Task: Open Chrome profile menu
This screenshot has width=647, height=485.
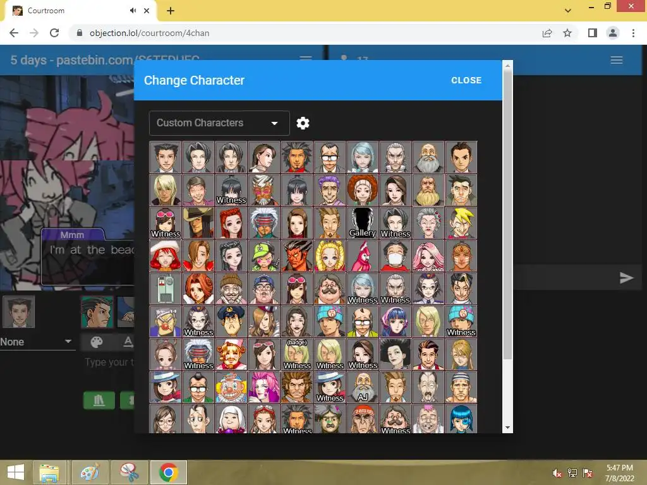Action: (x=613, y=33)
